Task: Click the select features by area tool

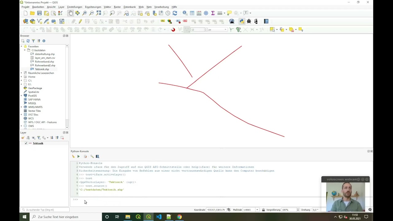Action: (272, 29)
